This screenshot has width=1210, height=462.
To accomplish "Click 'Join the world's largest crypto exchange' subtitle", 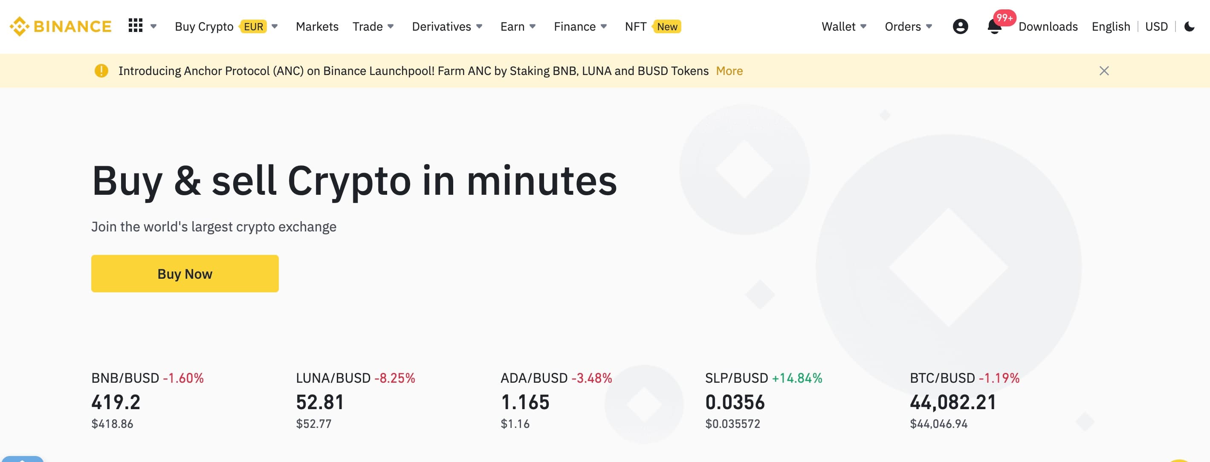I will (x=214, y=227).
